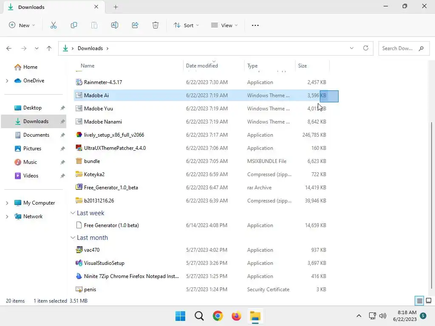This screenshot has width=435, height=326.
Task: Add a new tab
Action: [116, 7]
